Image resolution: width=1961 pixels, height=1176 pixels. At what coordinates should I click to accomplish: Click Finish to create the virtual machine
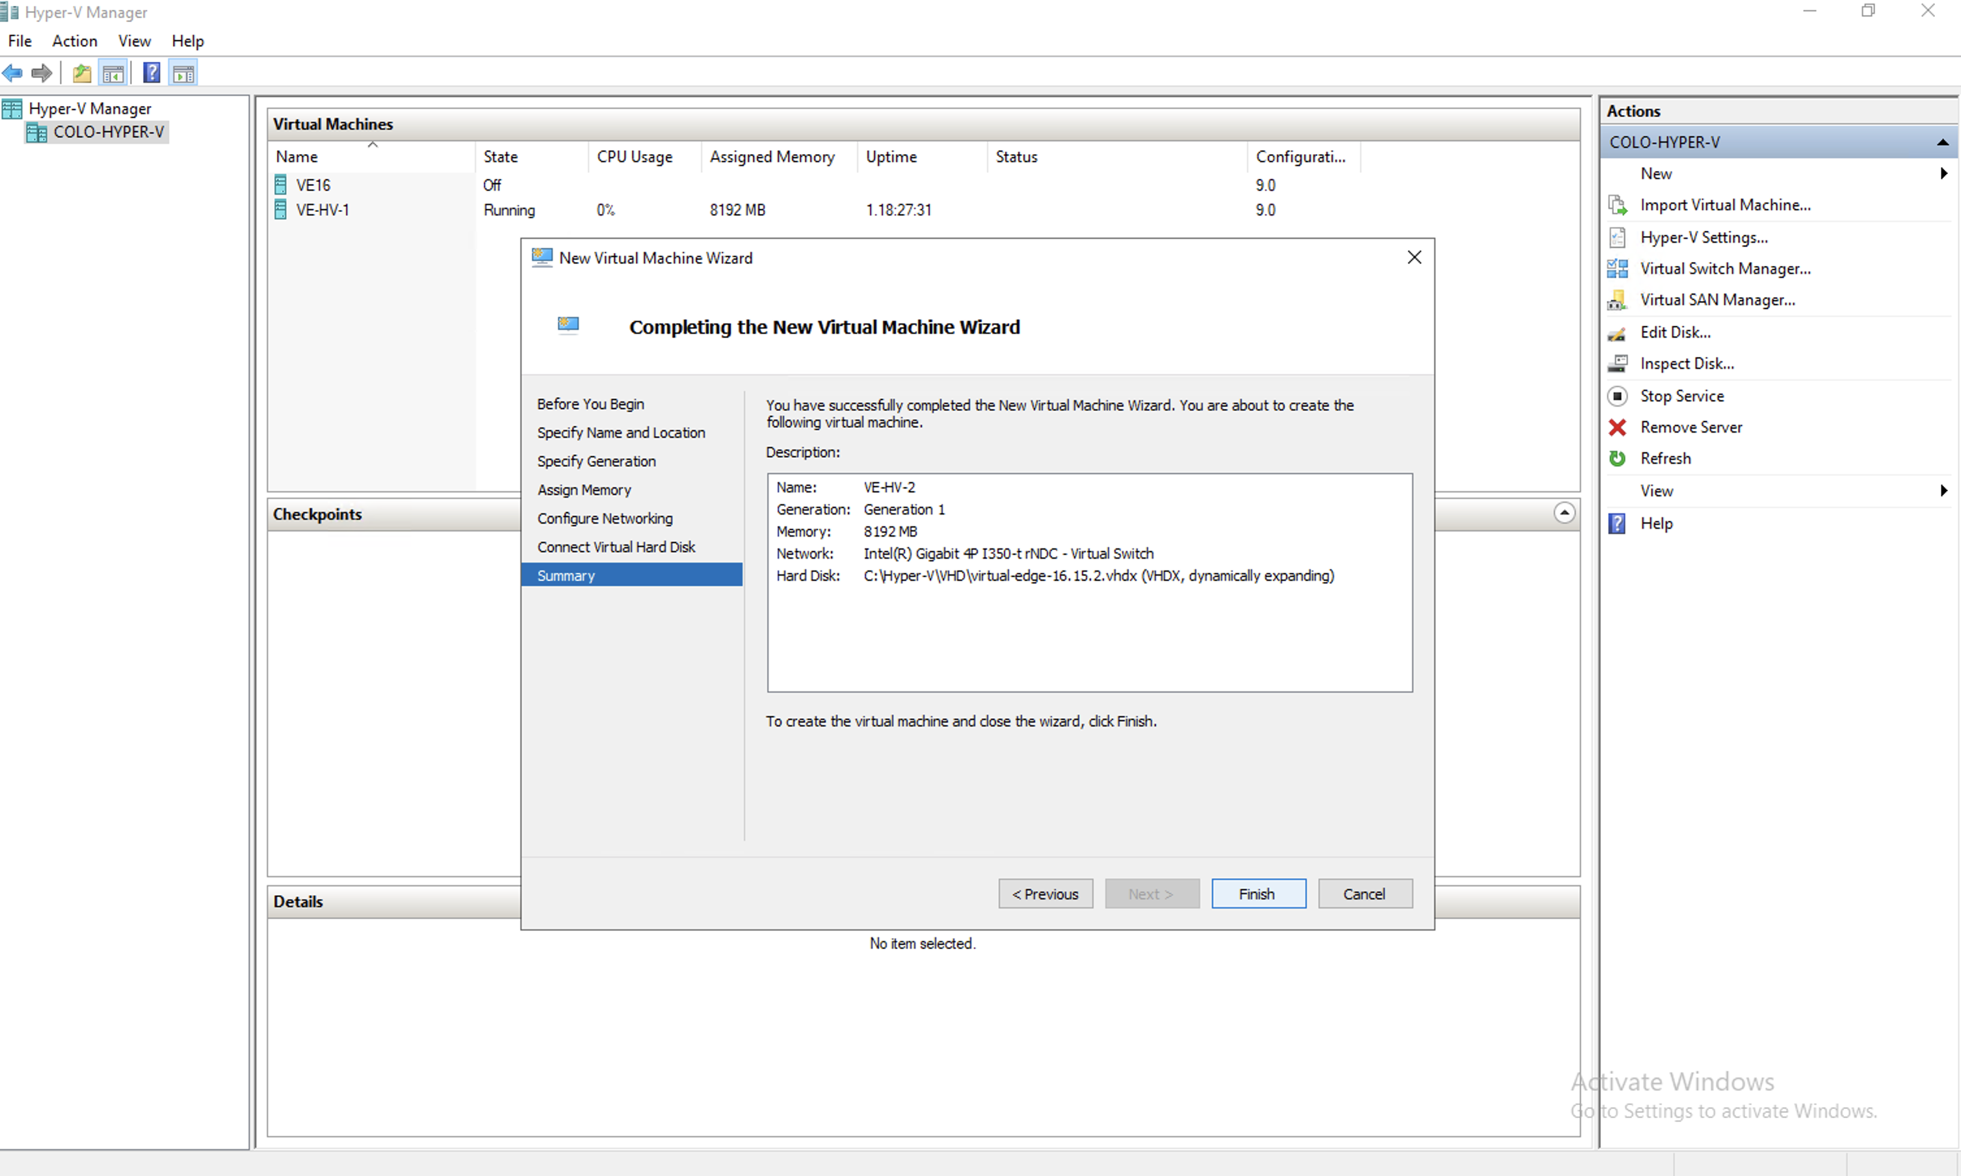[1257, 894]
